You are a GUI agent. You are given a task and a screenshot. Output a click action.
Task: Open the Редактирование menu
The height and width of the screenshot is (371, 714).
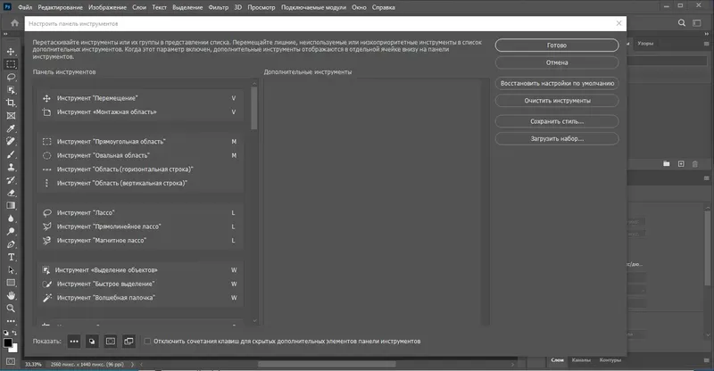point(60,7)
